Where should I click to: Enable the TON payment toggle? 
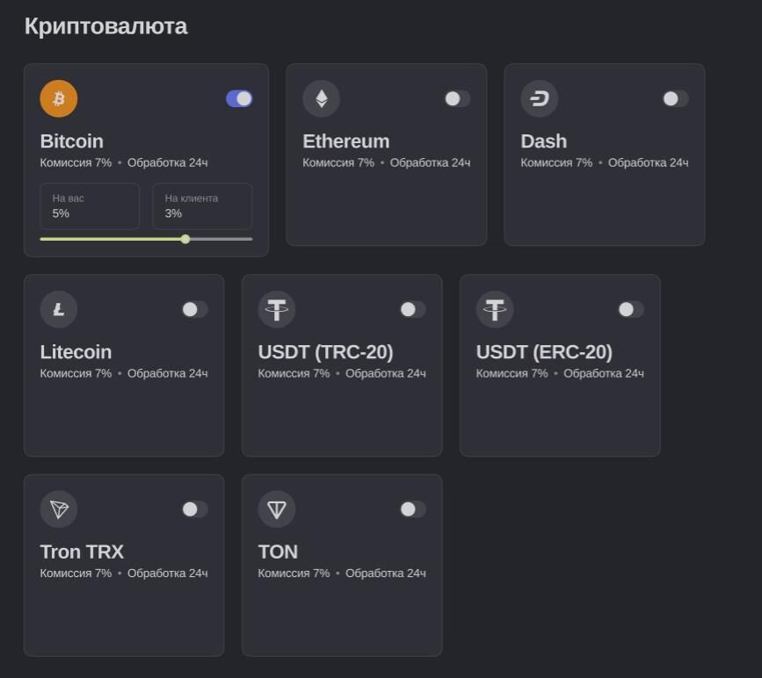(x=412, y=509)
